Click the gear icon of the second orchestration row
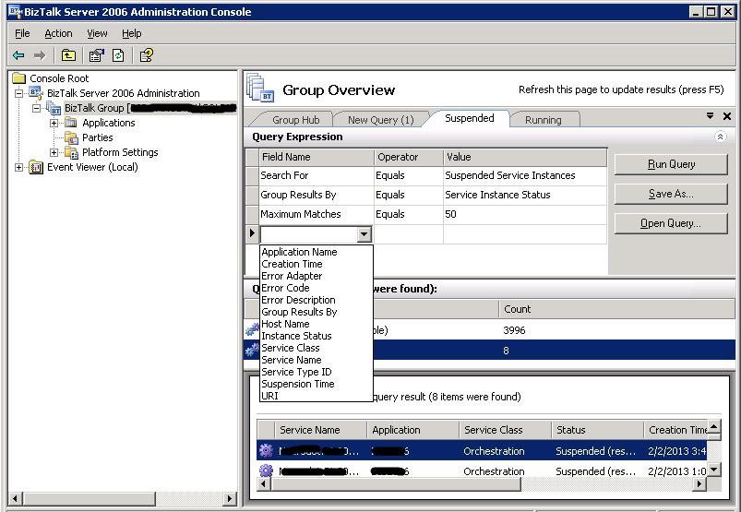The image size is (741, 512). click(266, 470)
